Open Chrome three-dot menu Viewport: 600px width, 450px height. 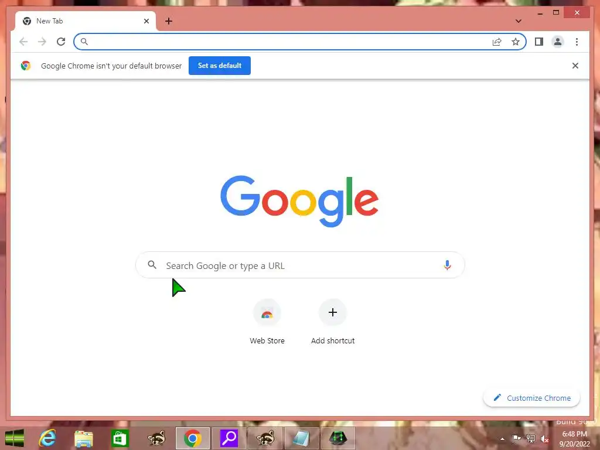click(577, 42)
